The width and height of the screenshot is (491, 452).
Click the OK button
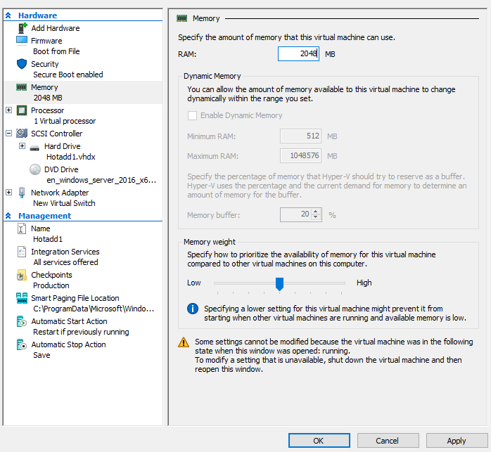tap(319, 441)
